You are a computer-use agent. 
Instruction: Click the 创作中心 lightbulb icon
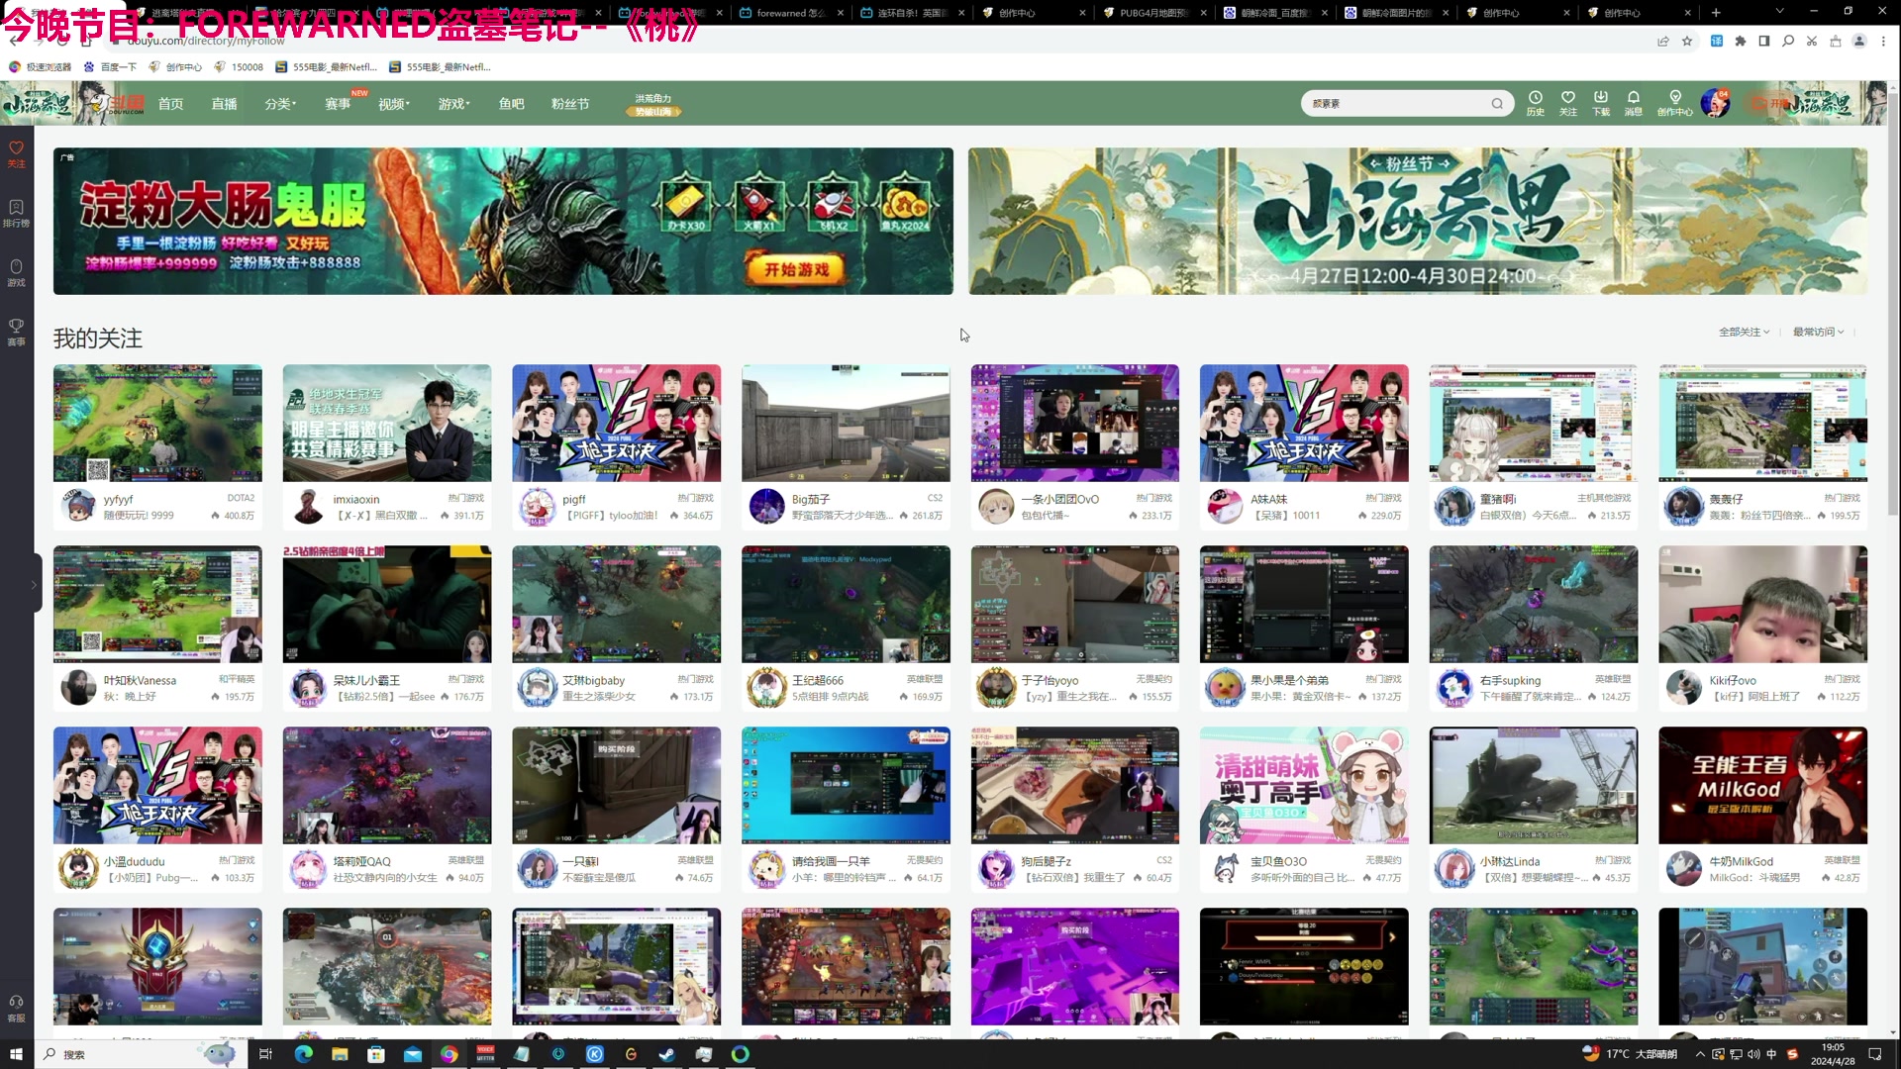[1674, 99]
